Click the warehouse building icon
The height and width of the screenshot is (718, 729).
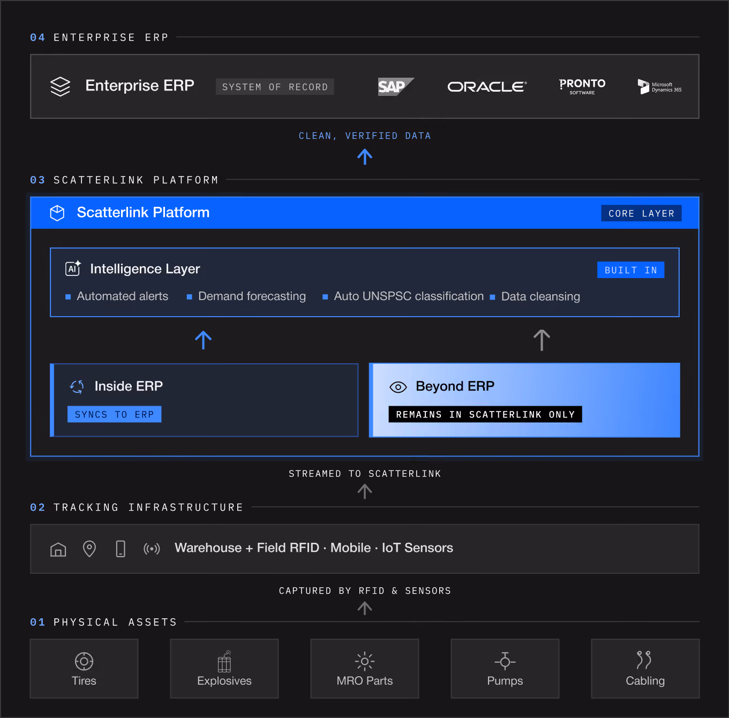pyautogui.click(x=58, y=549)
